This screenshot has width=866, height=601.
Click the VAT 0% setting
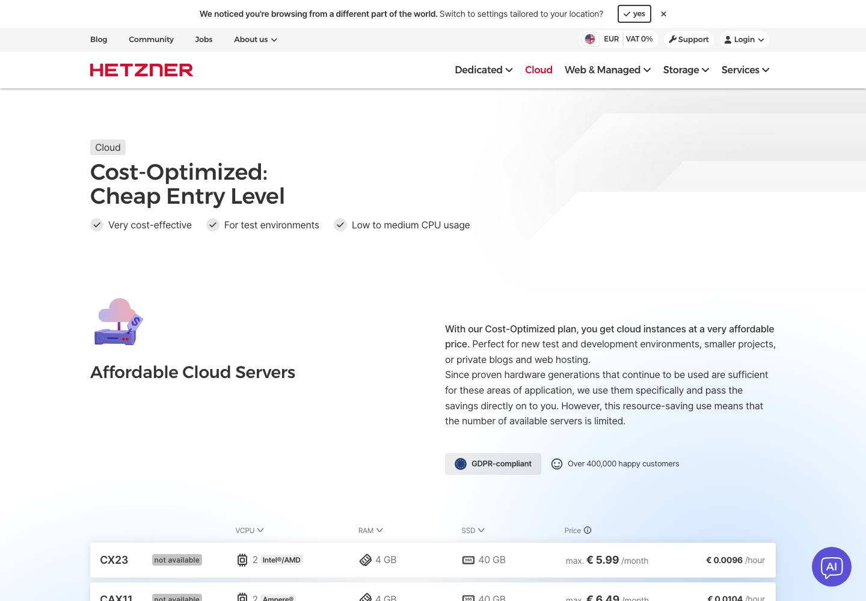coord(639,39)
